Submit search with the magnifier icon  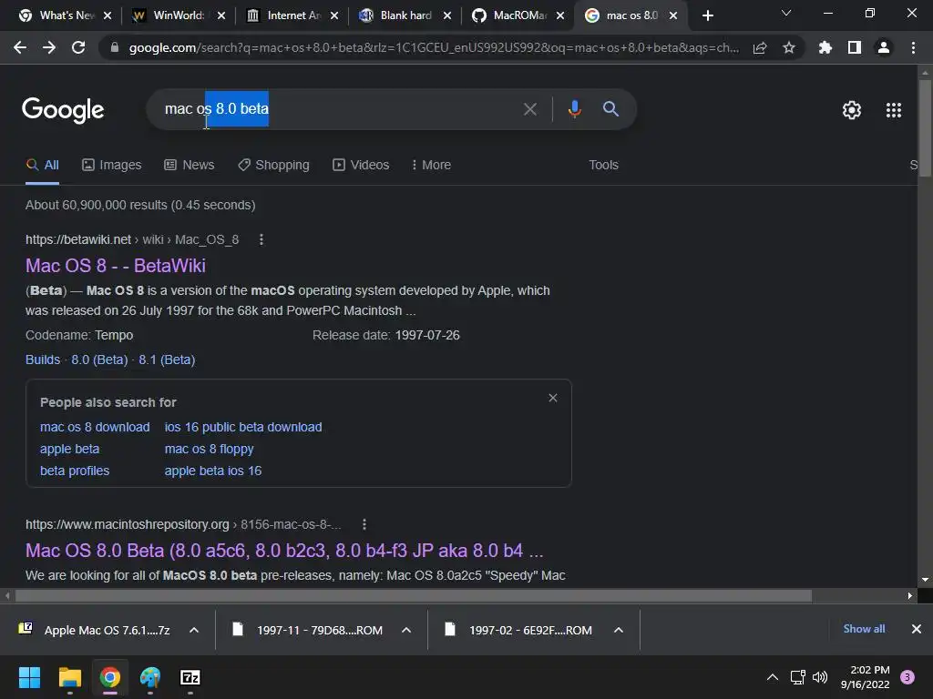610,109
